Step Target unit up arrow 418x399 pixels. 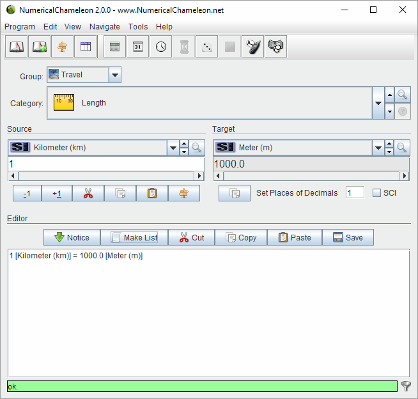pyautogui.click(x=389, y=144)
